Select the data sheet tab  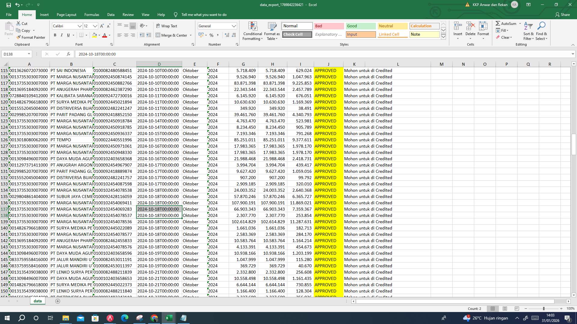point(38,301)
